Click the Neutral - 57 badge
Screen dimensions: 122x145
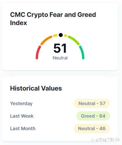tap(92, 103)
